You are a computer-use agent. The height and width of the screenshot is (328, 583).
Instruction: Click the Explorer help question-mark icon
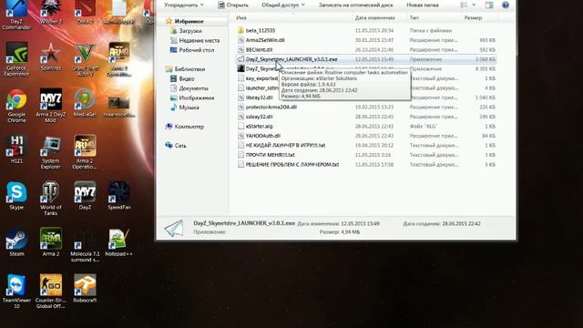pyautogui.click(x=506, y=5)
